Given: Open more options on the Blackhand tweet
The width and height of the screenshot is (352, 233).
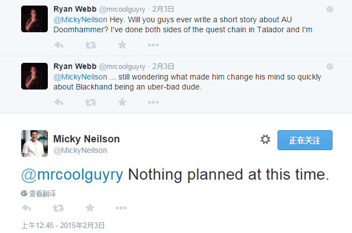Looking at the screenshot, I should click(x=153, y=102).
